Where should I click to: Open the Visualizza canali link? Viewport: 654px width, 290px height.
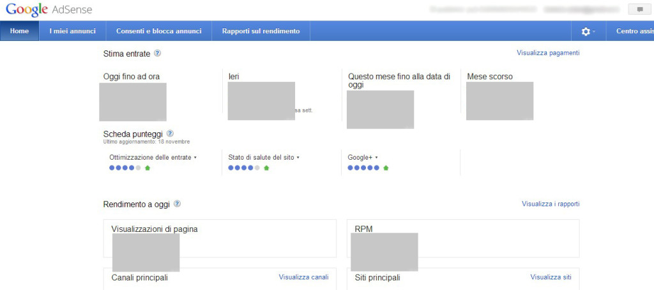point(303,277)
